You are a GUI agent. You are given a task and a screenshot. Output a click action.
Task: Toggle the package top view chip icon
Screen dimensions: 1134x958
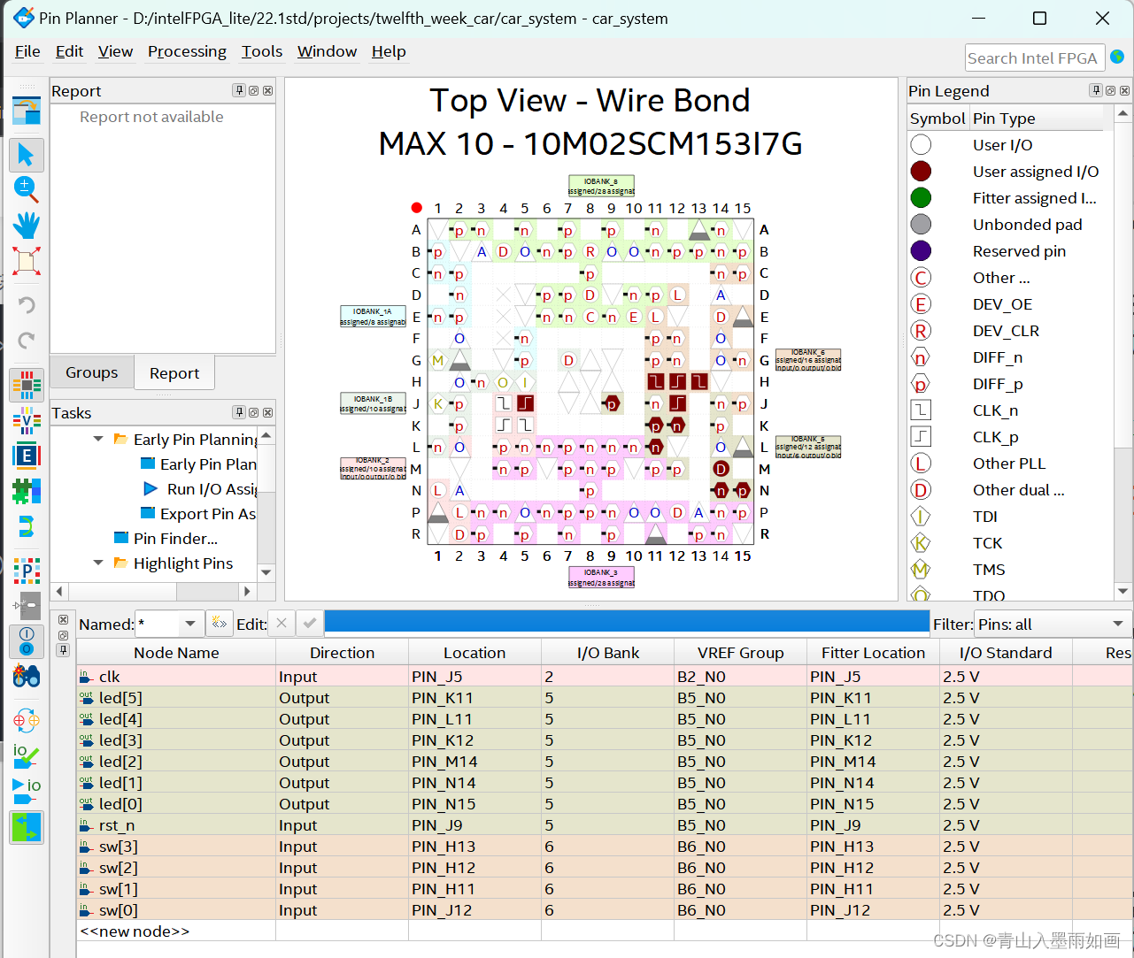click(27, 385)
